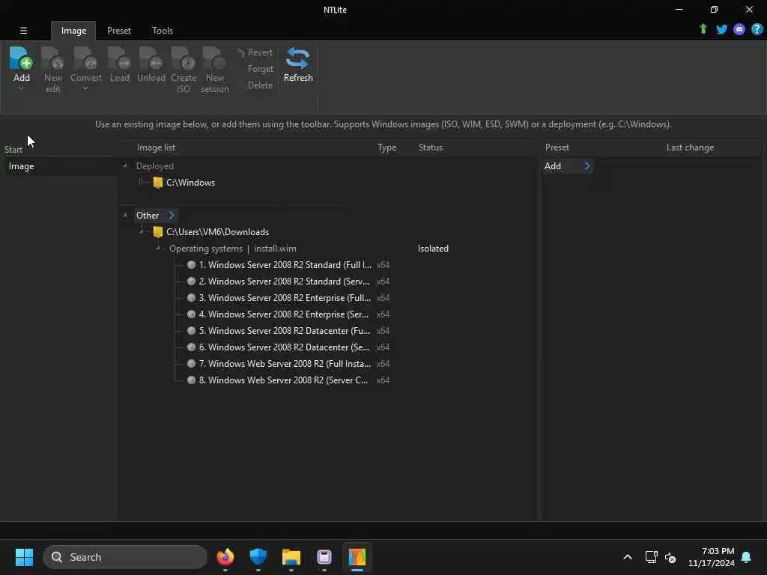Click the Delete command
Viewport: 767px width, 575px height.
click(x=260, y=85)
